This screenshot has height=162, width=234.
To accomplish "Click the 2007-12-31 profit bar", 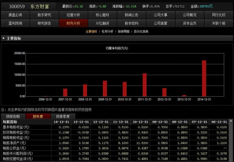I will coord(65,92).
